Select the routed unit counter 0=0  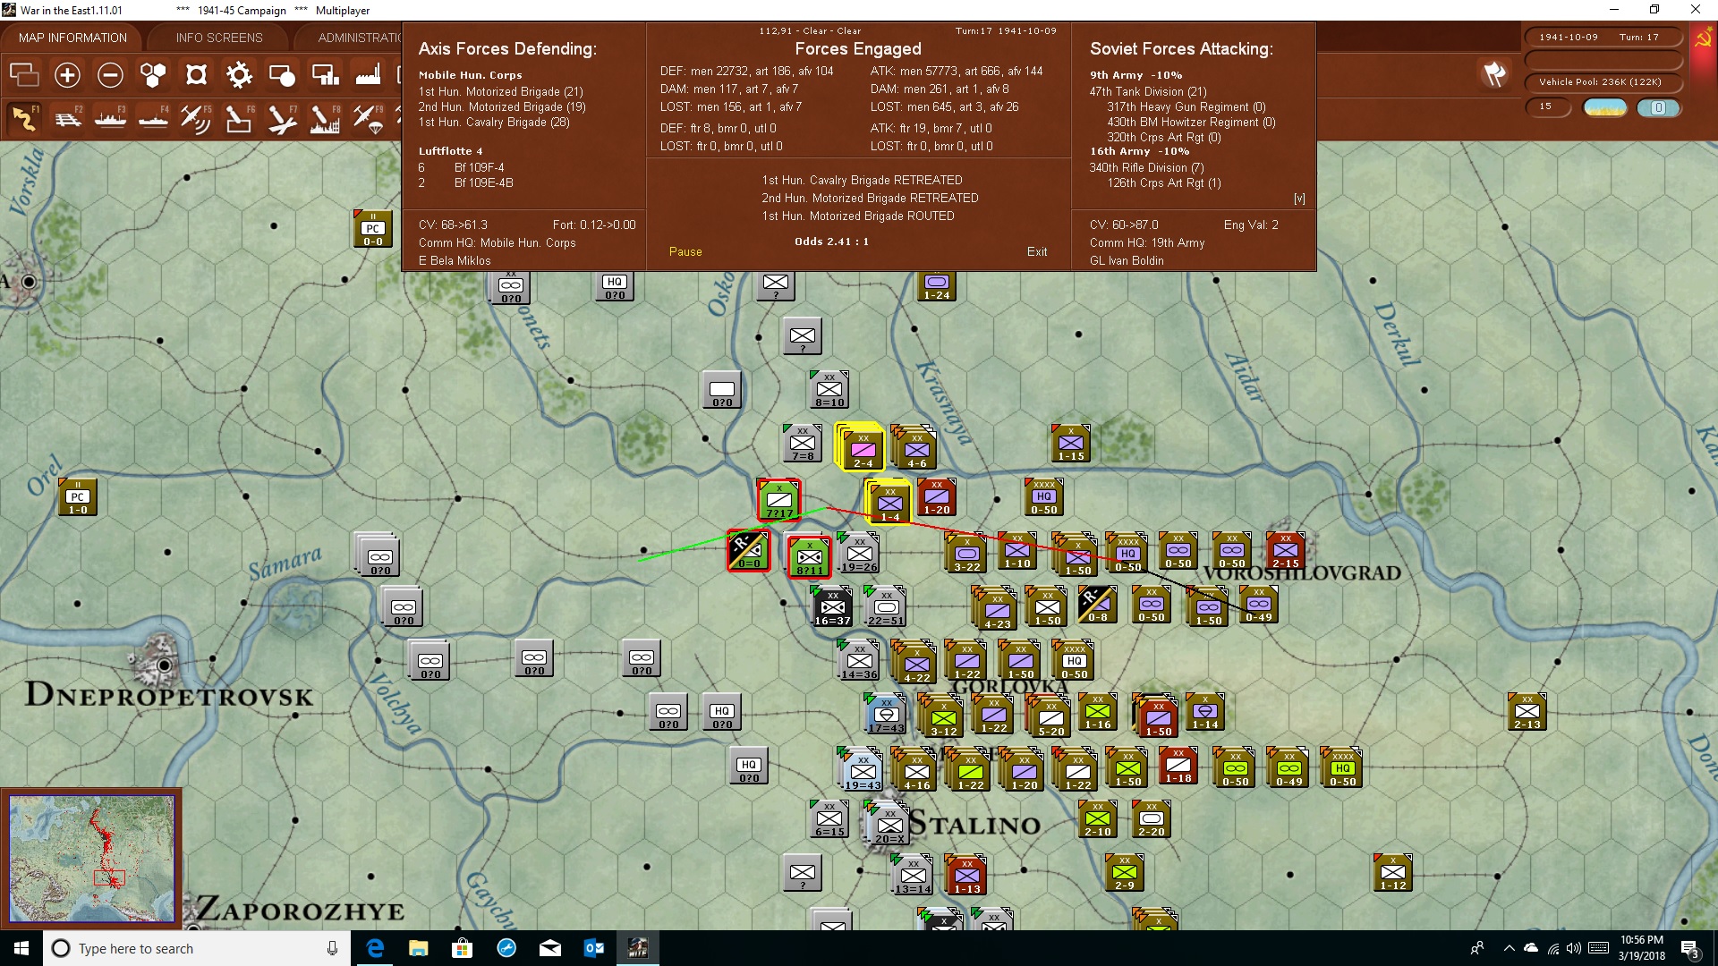[x=748, y=551]
